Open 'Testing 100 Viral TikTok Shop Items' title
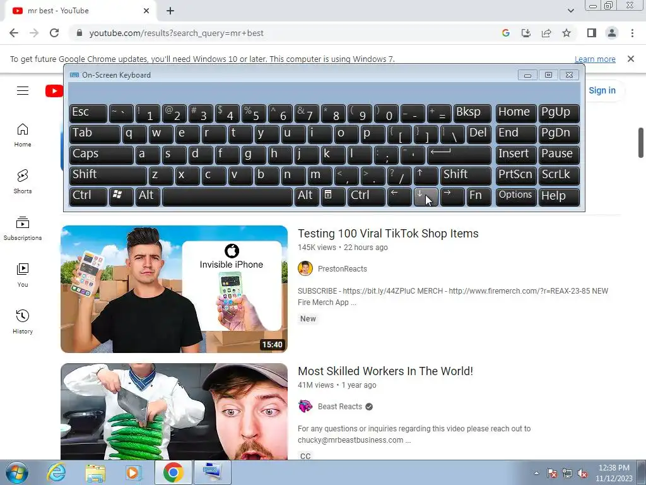This screenshot has width=646, height=485. (388, 234)
